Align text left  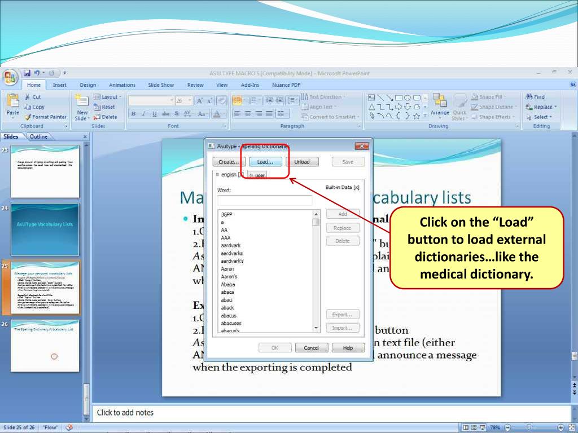[238, 114]
